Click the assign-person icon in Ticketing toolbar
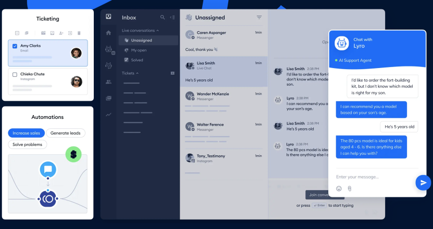This screenshot has width=433, height=229. (61, 33)
